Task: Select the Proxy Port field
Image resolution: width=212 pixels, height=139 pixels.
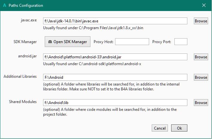Action: coord(181,41)
